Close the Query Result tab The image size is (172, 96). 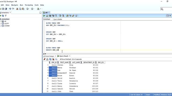coord(69,56)
